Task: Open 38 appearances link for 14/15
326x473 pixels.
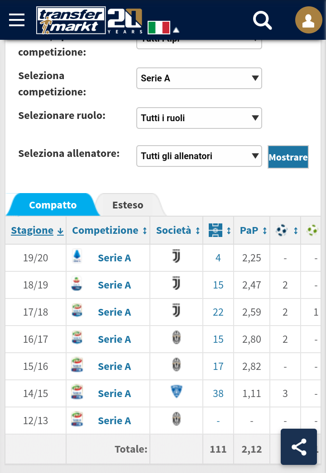Action: [218, 394]
